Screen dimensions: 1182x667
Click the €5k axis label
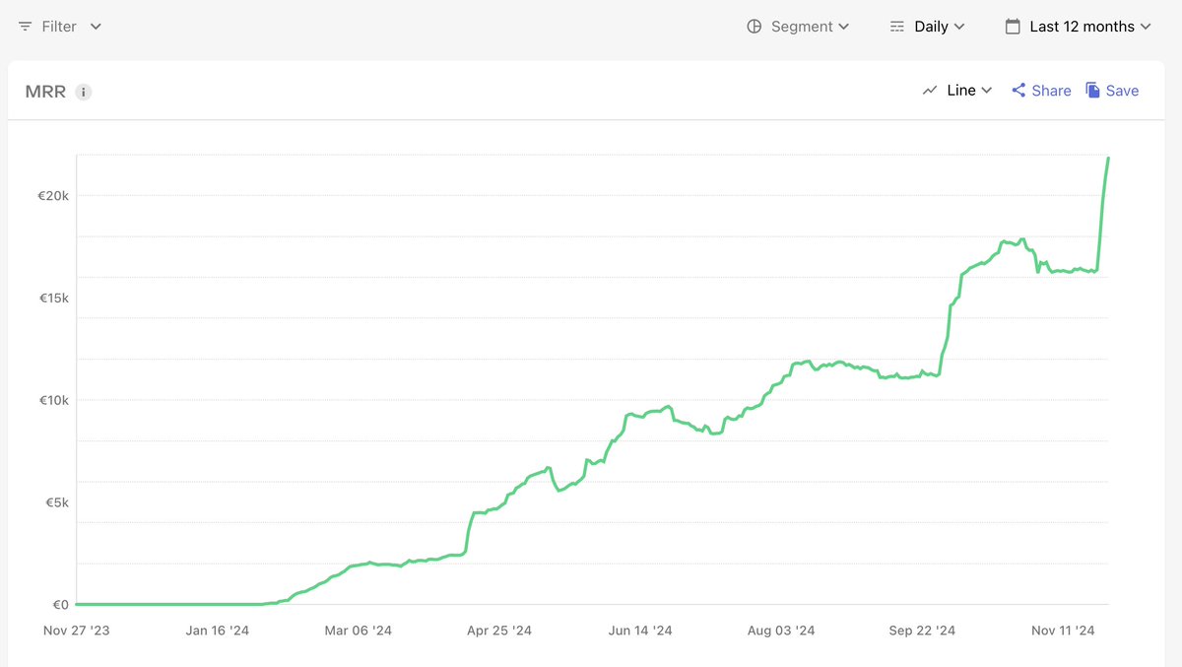point(56,502)
